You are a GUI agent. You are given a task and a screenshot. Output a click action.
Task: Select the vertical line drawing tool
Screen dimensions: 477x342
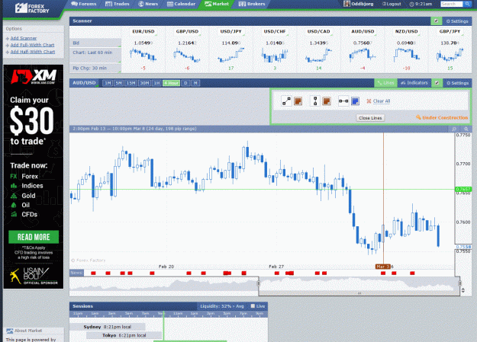[x=315, y=101]
